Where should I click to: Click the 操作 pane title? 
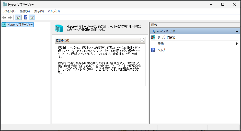[154, 25]
